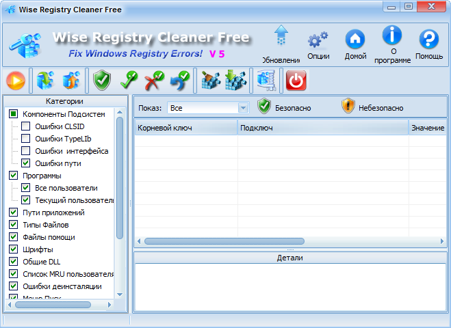Image resolution: width=451 pixels, height=328 pixels.
Task: Toggle Компоненты Подсистем checkbox
Action: [x=13, y=114]
